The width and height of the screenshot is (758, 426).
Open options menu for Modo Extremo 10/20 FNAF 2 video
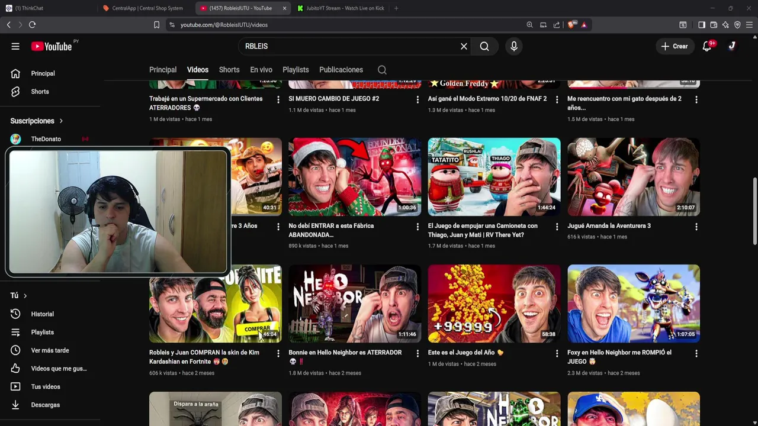pyautogui.click(x=557, y=100)
